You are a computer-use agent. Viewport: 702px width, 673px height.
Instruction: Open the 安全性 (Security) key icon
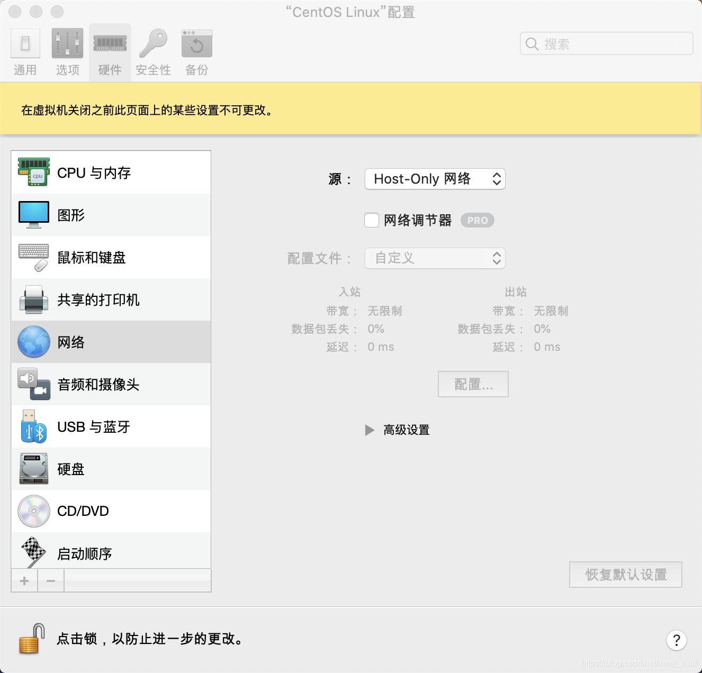[153, 43]
